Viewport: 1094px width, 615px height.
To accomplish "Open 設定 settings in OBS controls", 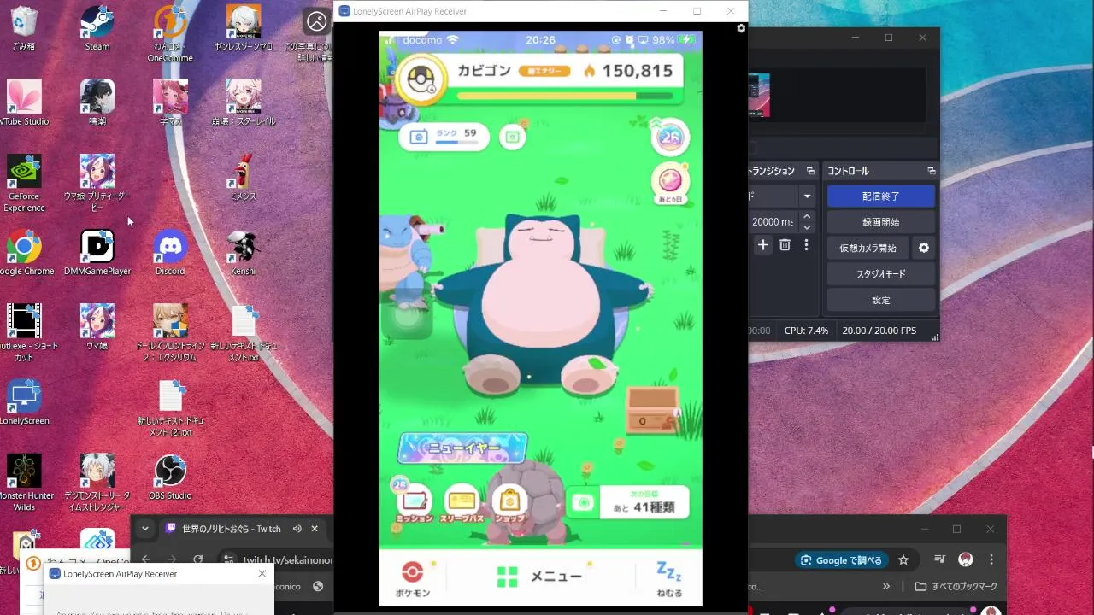I will point(881,300).
